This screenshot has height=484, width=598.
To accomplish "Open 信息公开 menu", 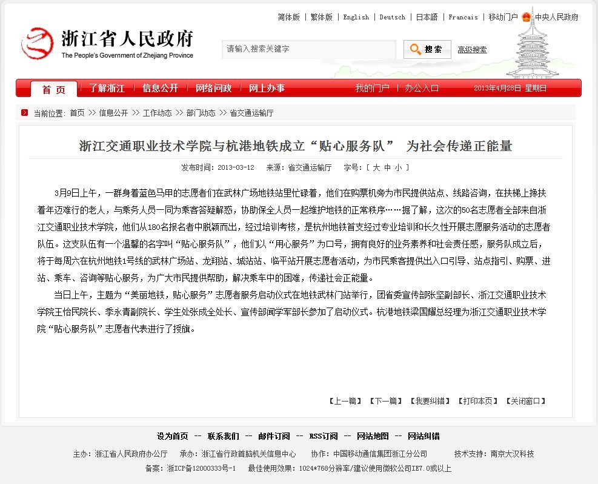I will pos(160,88).
